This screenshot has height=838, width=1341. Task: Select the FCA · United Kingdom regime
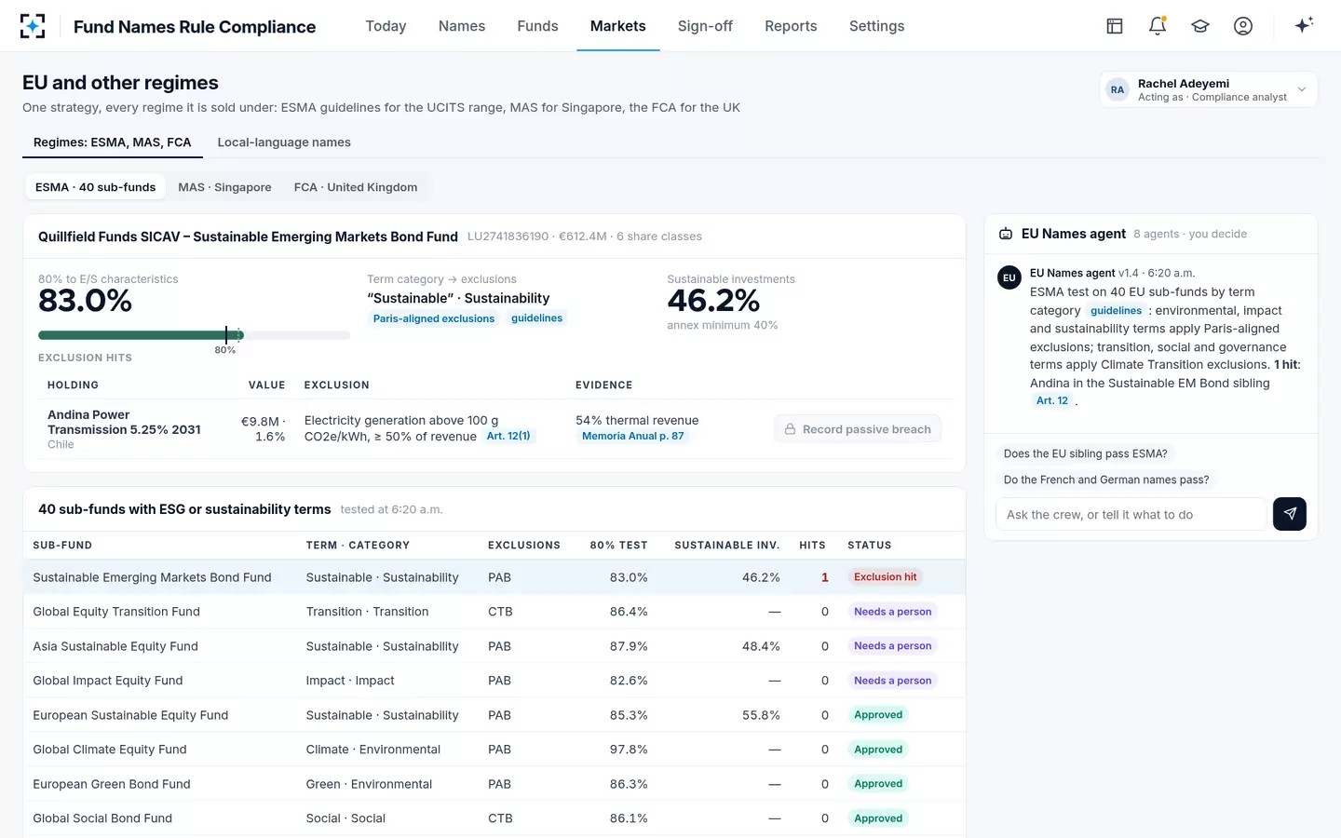pyautogui.click(x=356, y=187)
